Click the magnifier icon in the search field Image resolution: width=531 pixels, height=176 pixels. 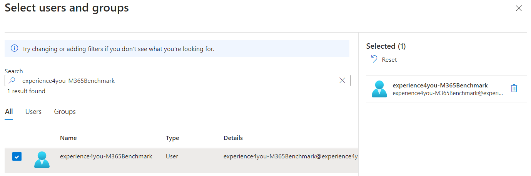(x=12, y=81)
